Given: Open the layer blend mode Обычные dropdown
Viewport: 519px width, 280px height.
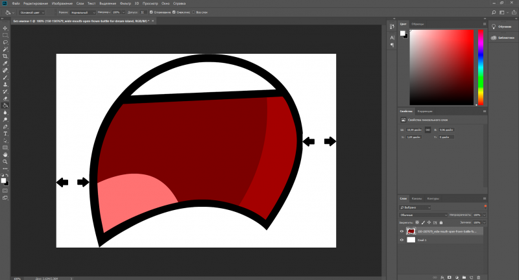Looking at the screenshot, I should click(422, 215).
